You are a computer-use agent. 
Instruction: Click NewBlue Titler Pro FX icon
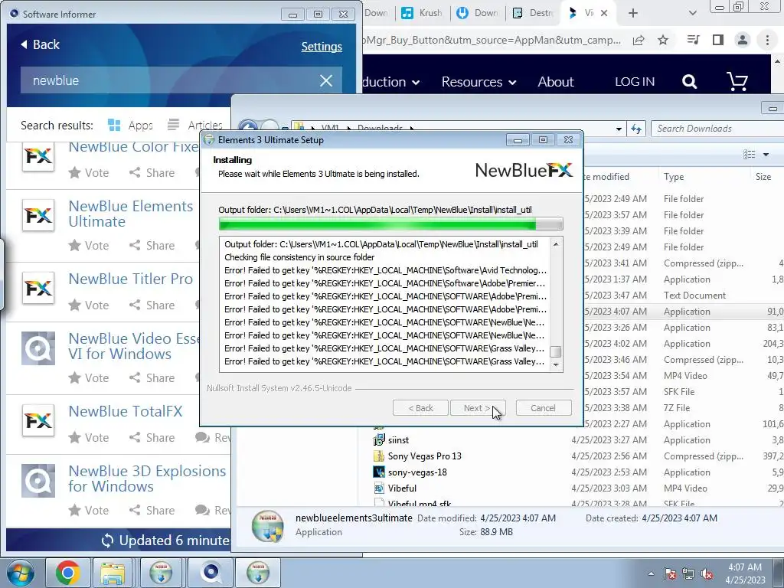[38, 288]
